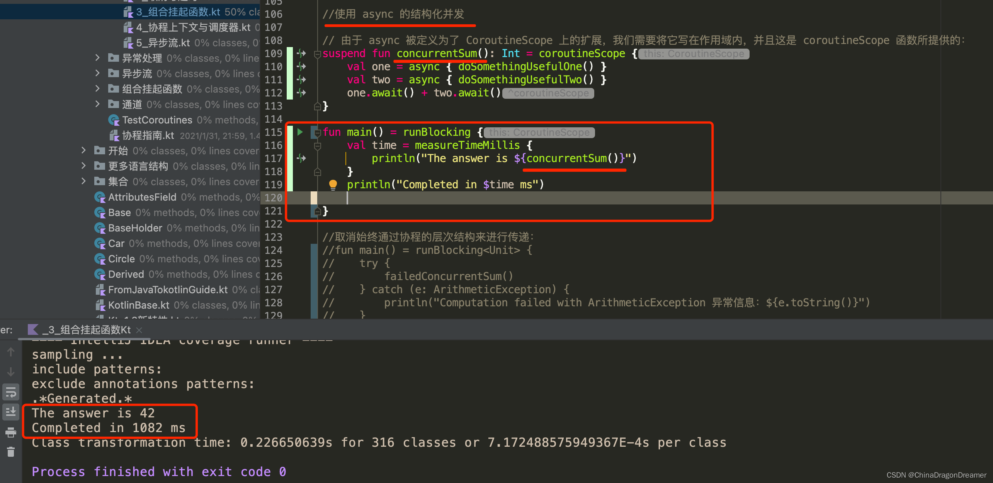Toggle scroll to end in run console

(11, 412)
